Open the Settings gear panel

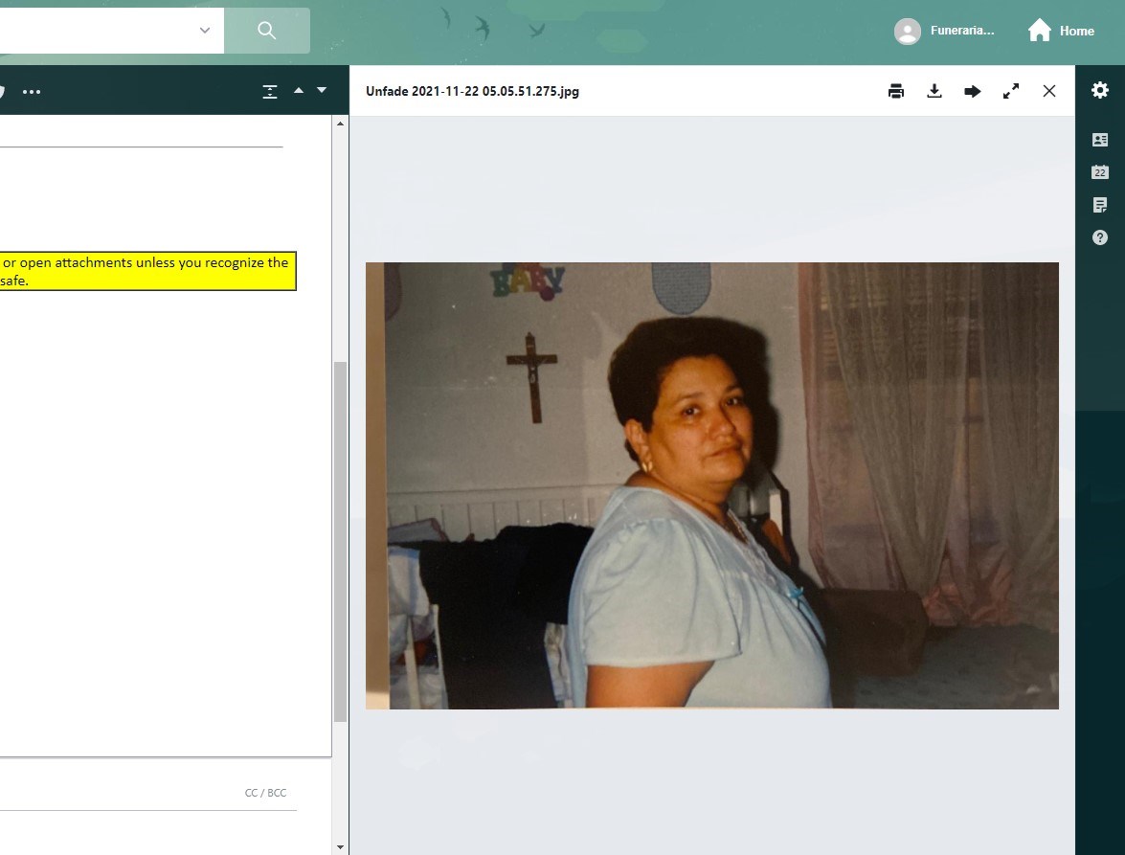pyautogui.click(x=1100, y=89)
